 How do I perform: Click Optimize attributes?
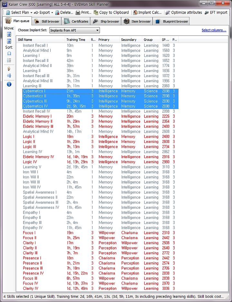tap(184, 13)
